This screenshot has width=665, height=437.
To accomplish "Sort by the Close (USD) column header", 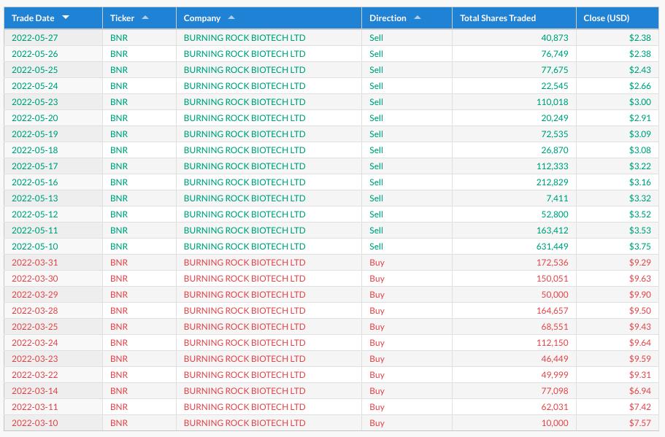I will (606, 18).
